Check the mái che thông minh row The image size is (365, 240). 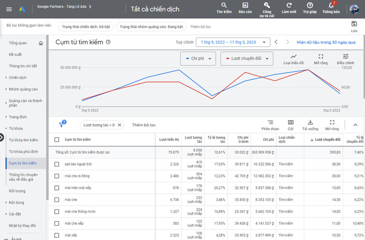(57, 212)
